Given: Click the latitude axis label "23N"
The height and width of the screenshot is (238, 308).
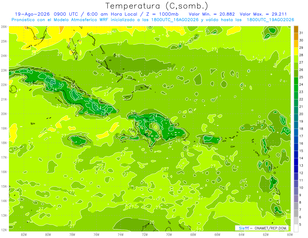Looking at the screenshot, I should click(4, 70).
